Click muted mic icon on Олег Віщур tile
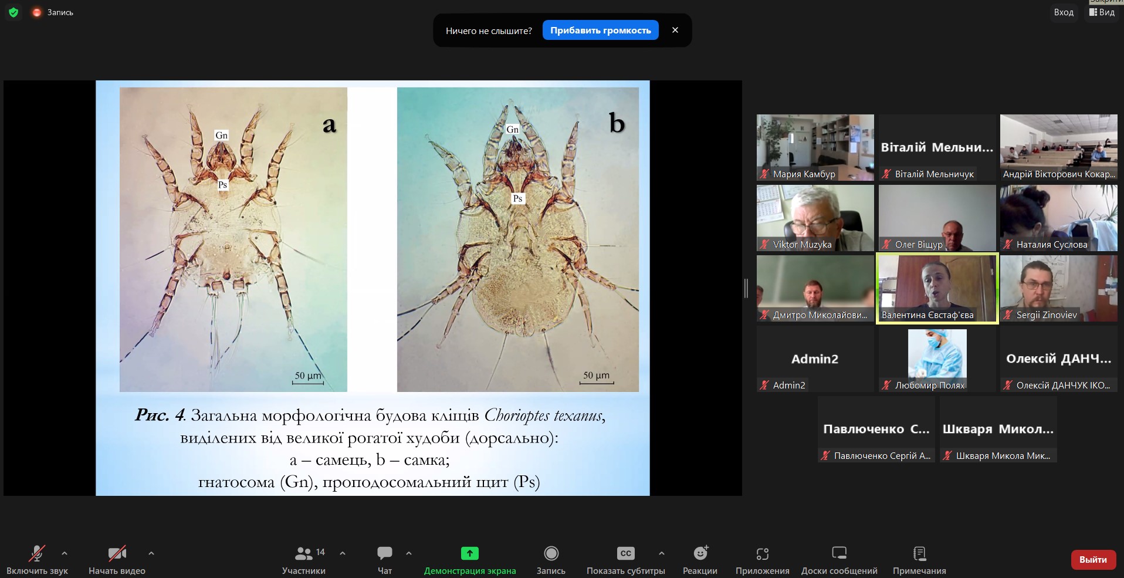 (886, 244)
